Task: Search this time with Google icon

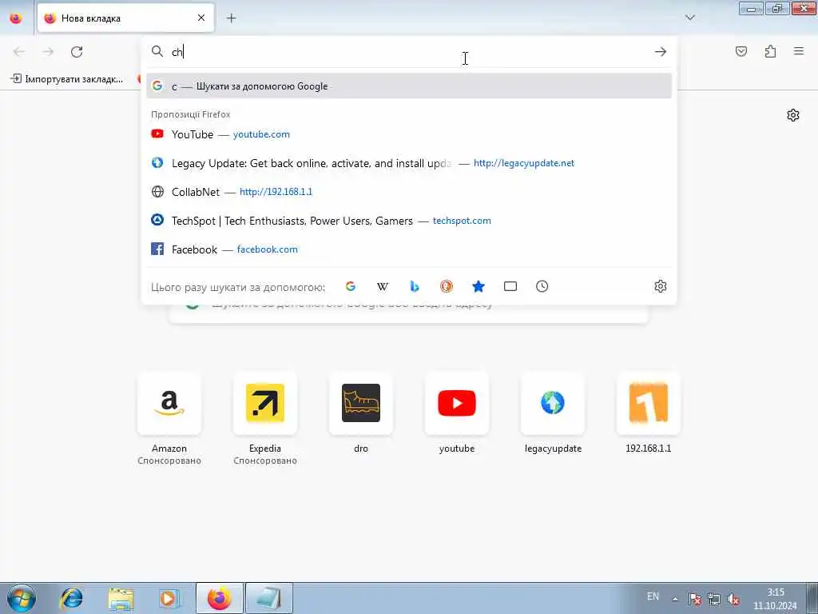Action: 351,286
